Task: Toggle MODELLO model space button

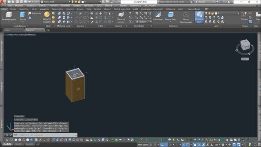Action: (x=143, y=145)
